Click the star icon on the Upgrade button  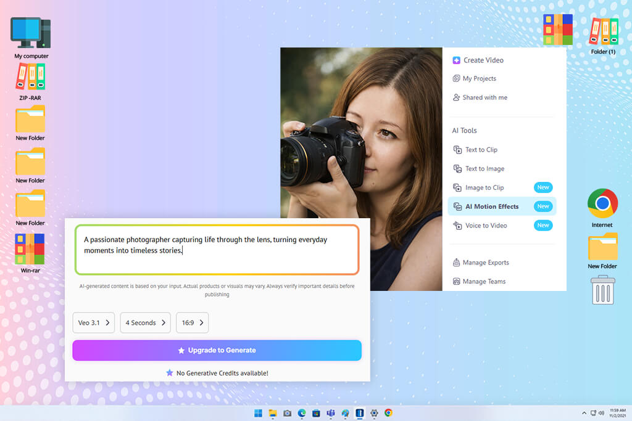click(181, 351)
